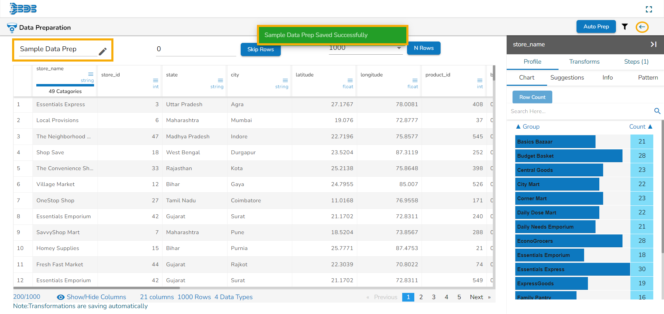
Task: Switch to the Transforms tab
Action: click(x=584, y=62)
